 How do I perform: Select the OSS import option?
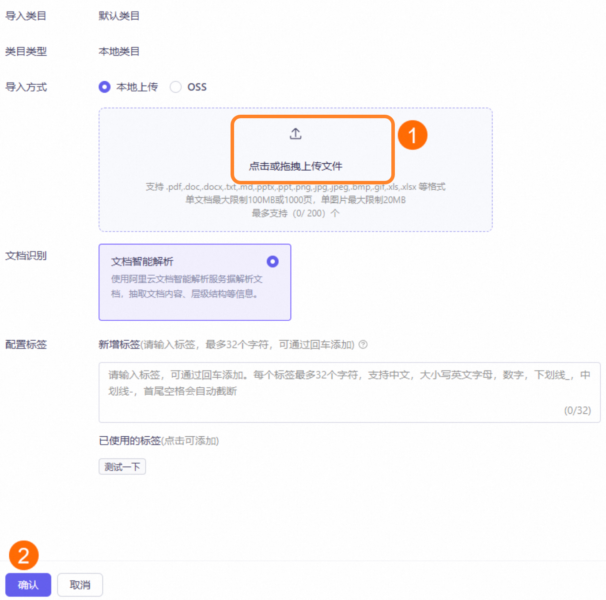[176, 87]
